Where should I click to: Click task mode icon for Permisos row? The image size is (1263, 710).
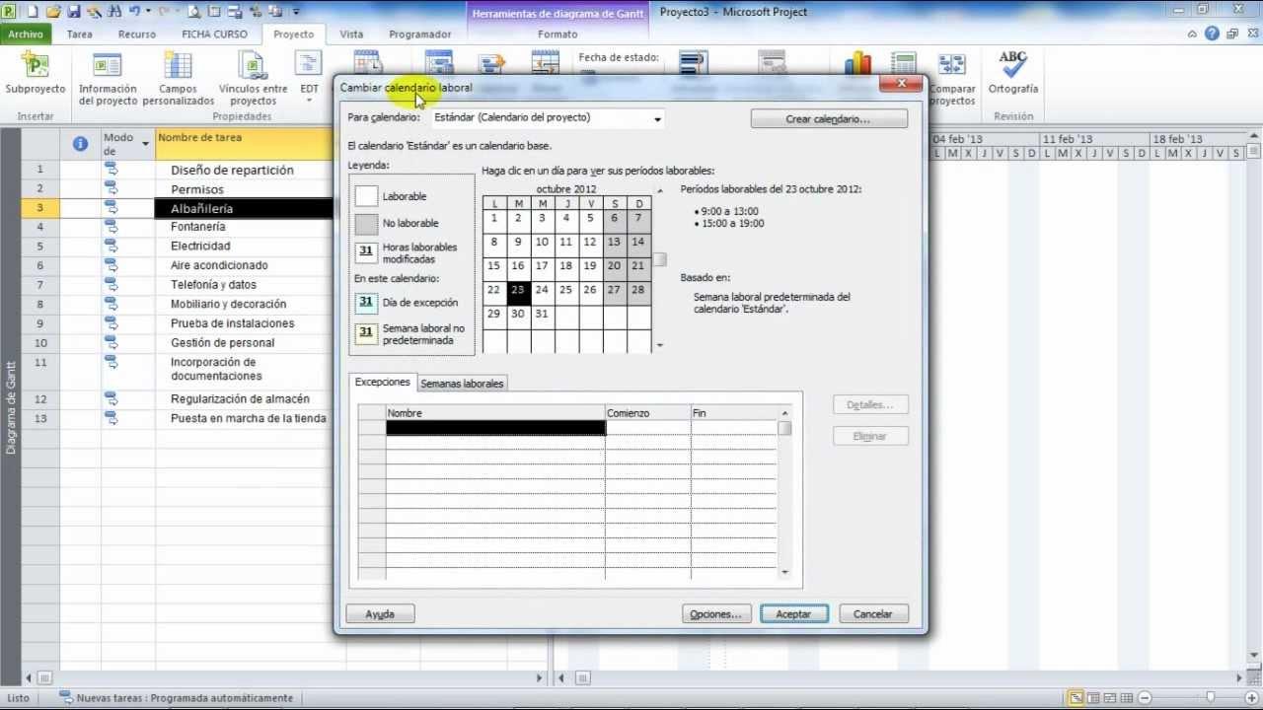[x=111, y=188]
